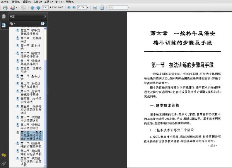Image resolution: width=232 pixels, height=168 pixels.
Task: Open the 编辑 (Edit) menu
Action: 16,2
